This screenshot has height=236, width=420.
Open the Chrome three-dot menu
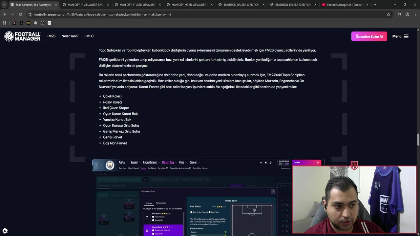(415, 14)
